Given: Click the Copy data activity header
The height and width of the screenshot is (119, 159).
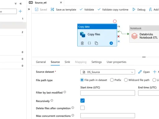Looking at the screenshot, I should click(97, 27).
